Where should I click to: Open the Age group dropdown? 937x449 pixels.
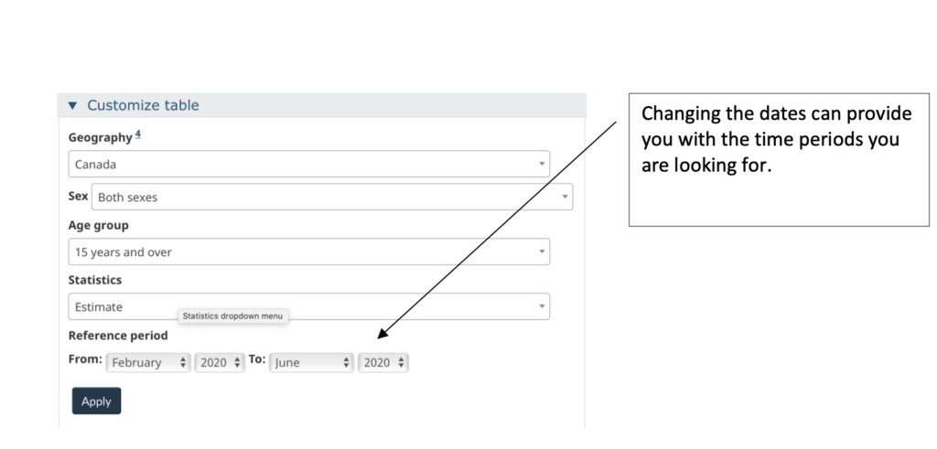(308, 251)
